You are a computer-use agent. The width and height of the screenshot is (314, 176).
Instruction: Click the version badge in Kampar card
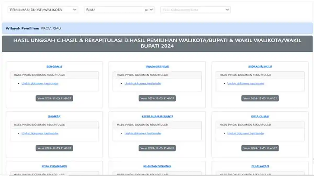[54, 148]
